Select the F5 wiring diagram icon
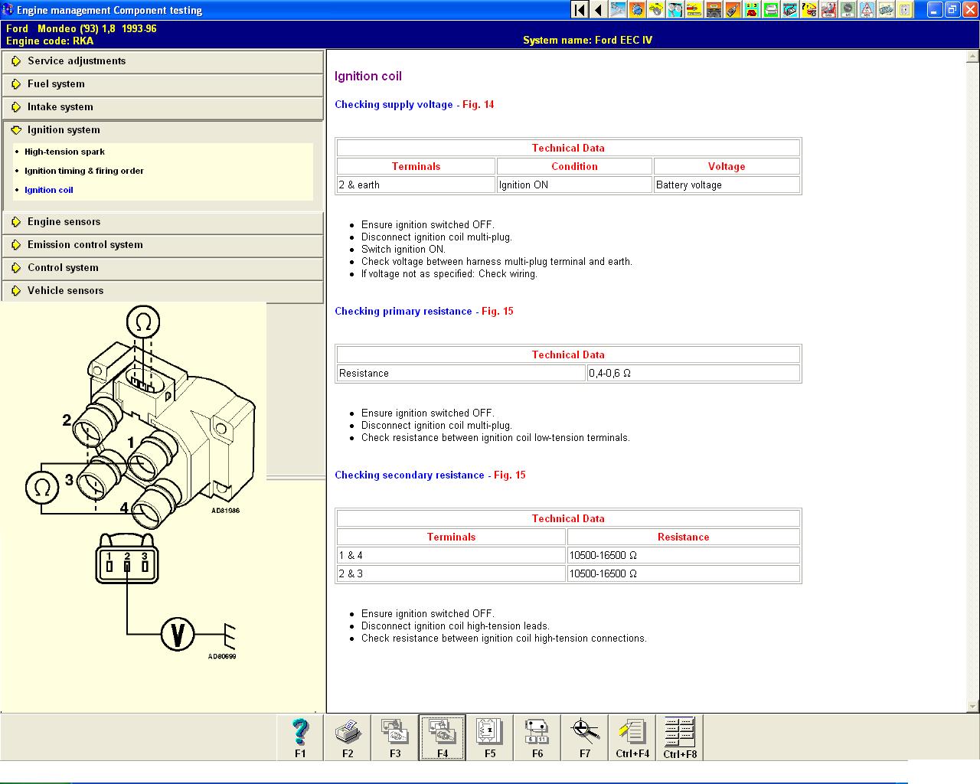The image size is (980, 784). pyautogui.click(x=490, y=737)
